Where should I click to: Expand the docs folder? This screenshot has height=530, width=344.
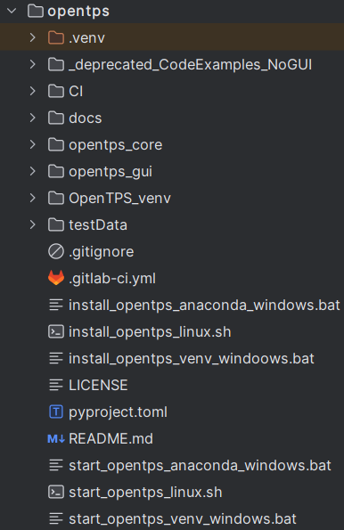32,118
